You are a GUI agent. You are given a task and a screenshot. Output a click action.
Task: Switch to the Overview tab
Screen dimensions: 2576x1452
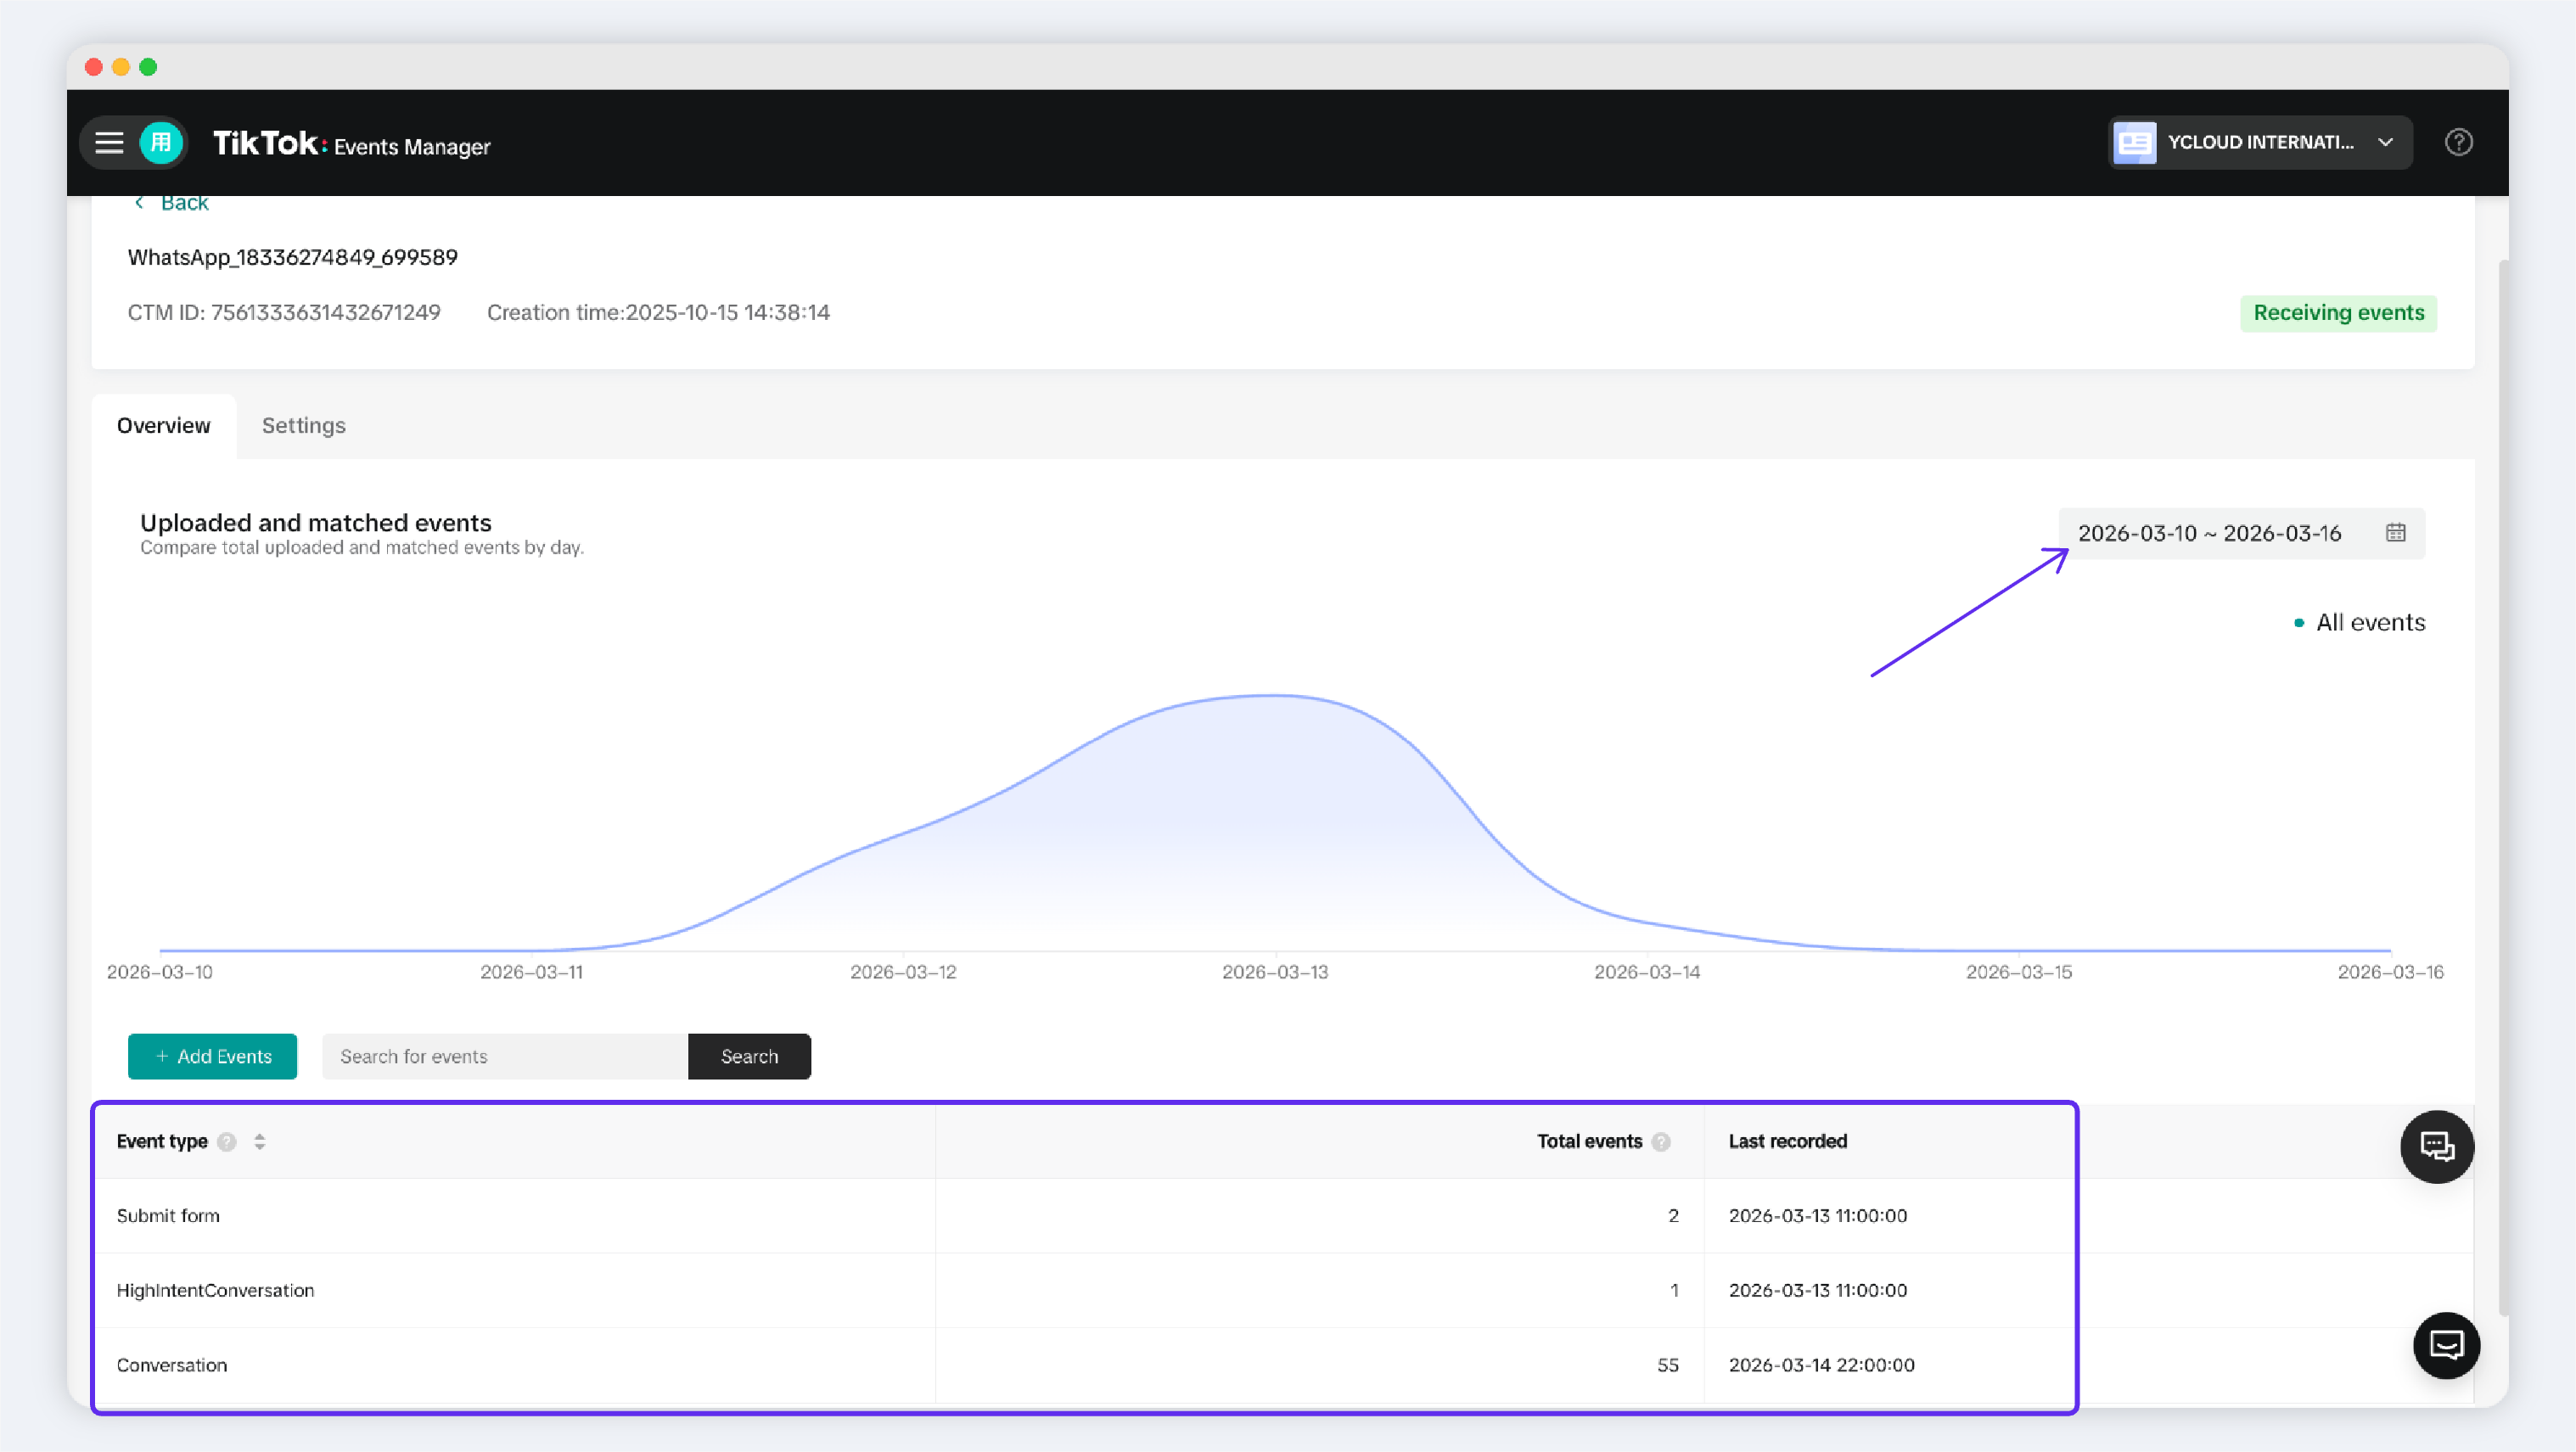coord(164,426)
